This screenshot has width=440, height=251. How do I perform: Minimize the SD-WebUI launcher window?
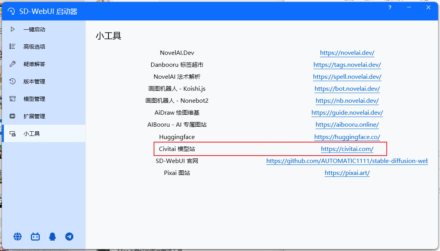point(409,8)
